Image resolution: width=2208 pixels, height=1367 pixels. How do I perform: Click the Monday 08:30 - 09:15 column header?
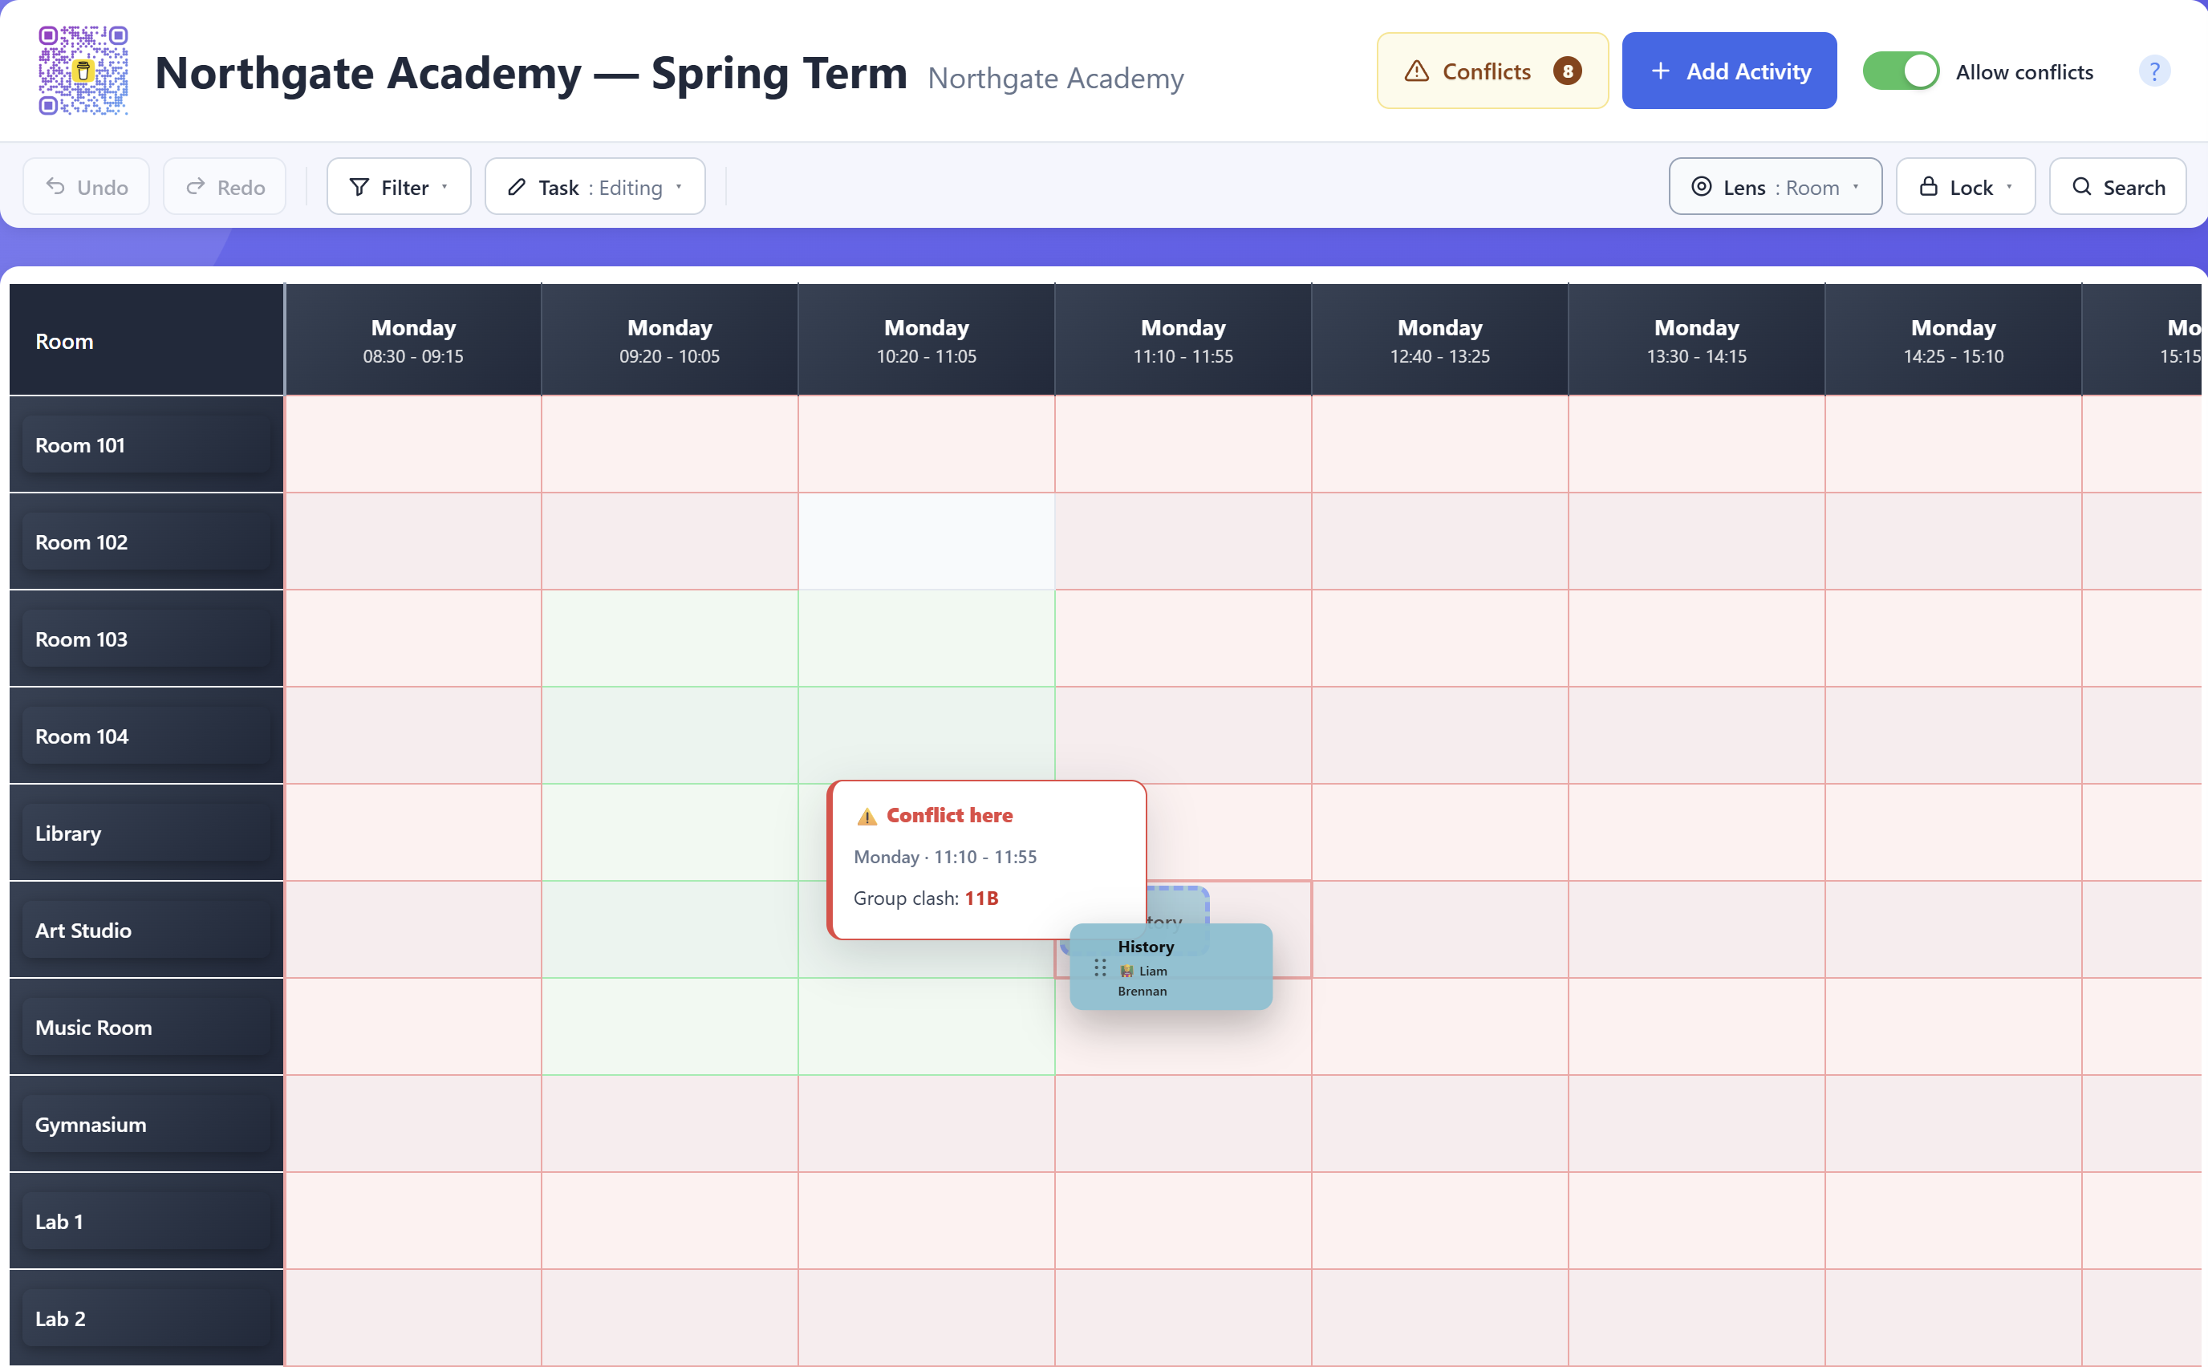413,340
